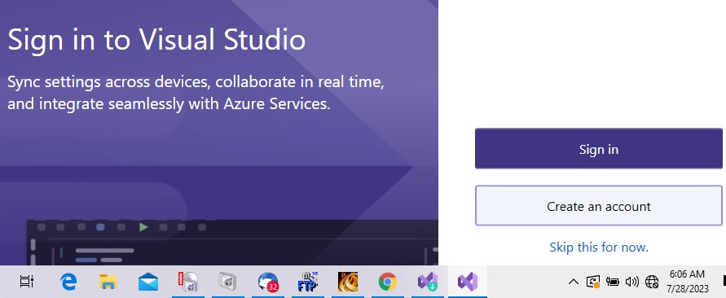The width and height of the screenshot is (726, 298).
Task: Click the Sign in button
Action: point(599,148)
